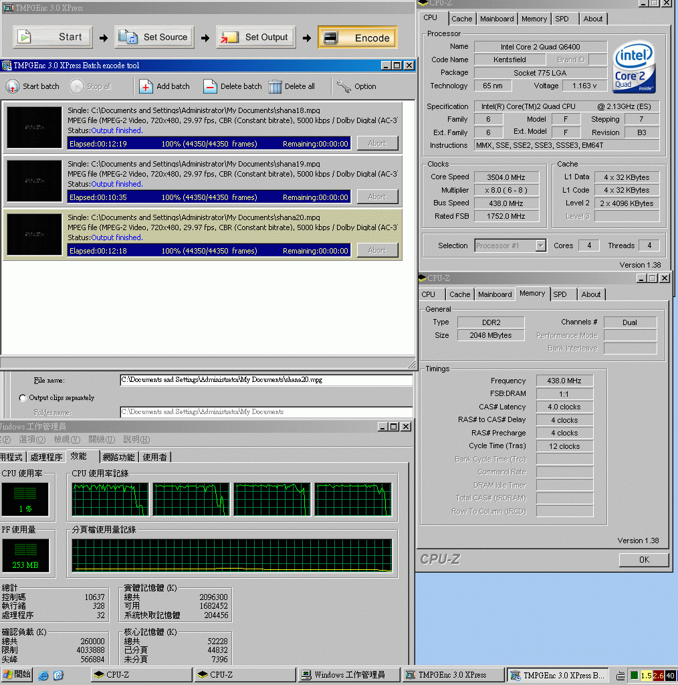
Task: Click the green CPU meter tray icon
Action: pos(635,676)
